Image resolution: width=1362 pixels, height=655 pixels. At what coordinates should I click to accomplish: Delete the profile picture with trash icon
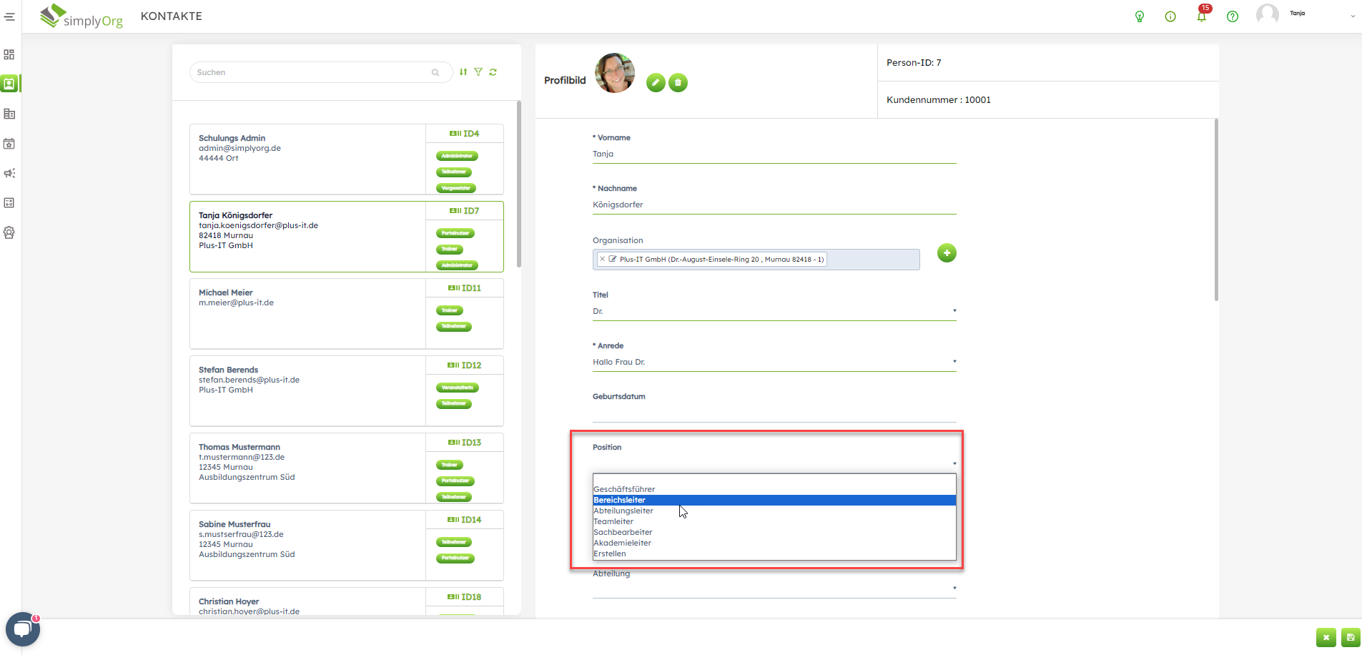[678, 83]
